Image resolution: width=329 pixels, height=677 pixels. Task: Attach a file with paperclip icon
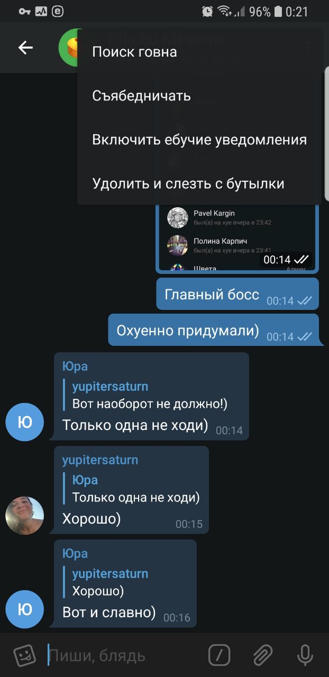(x=263, y=655)
